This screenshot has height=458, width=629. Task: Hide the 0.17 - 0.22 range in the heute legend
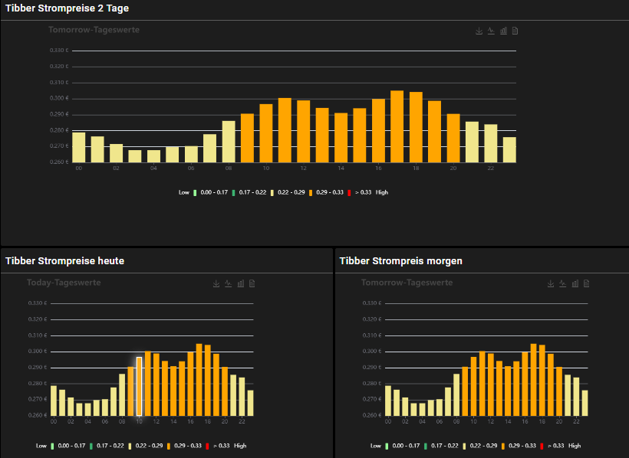click(107, 446)
